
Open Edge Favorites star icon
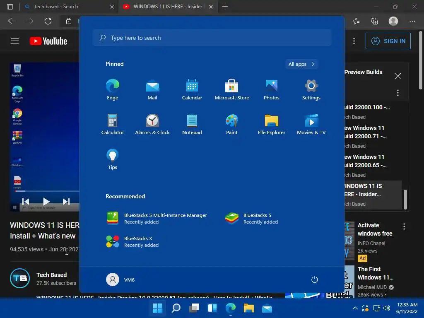[356, 21]
